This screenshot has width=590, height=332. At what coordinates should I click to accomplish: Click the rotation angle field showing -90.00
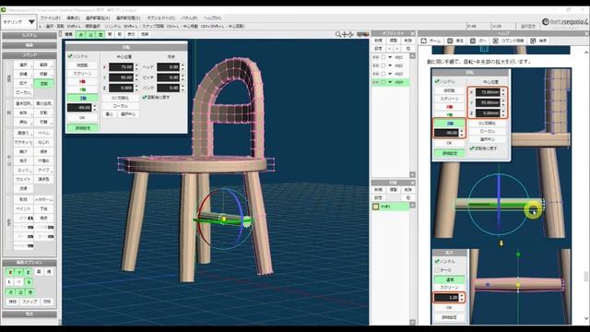pyautogui.click(x=79, y=108)
